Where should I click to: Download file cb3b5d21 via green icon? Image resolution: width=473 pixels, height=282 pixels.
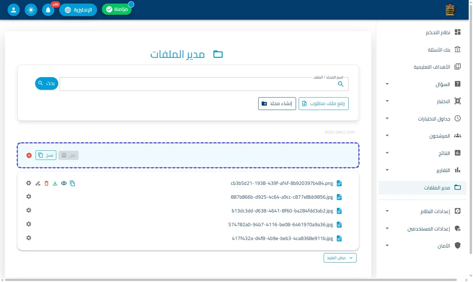pyautogui.click(x=55, y=184)
